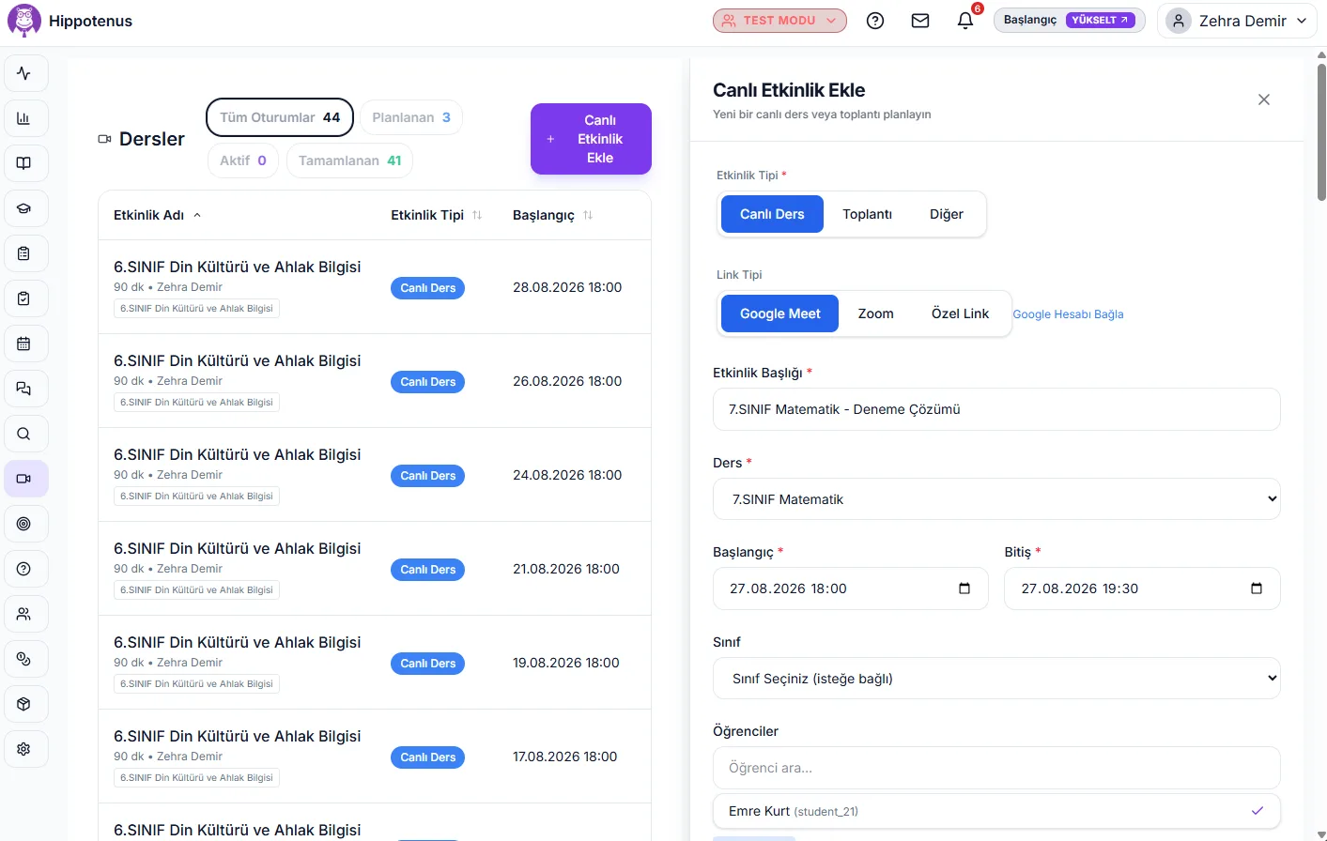
Task: Open the activity pulse sidebar icon
Action: 24,73
